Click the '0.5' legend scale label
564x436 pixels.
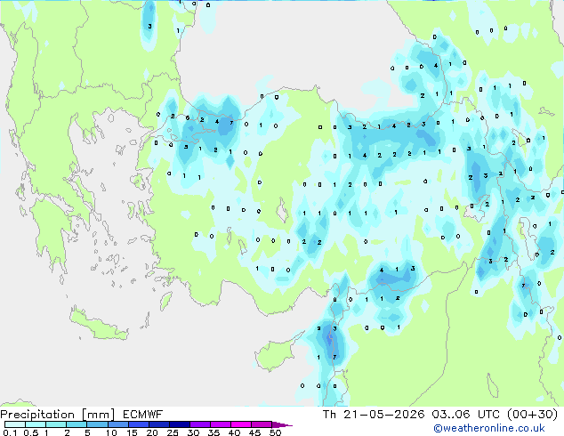[30, 432]
